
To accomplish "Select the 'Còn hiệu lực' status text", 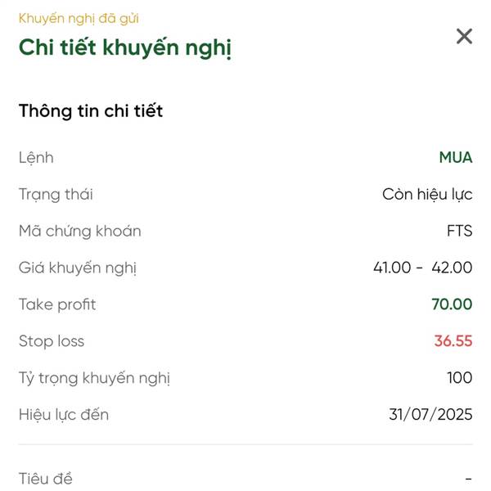I will 427,194.
